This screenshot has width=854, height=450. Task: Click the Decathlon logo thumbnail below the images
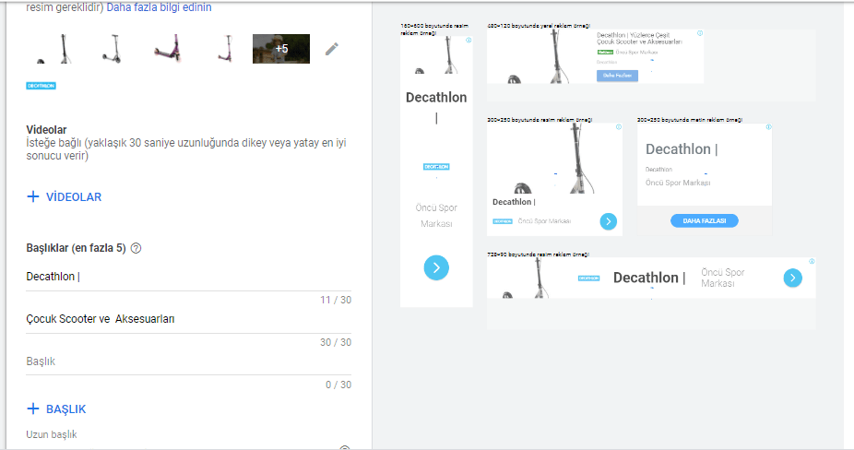[42, 86]
